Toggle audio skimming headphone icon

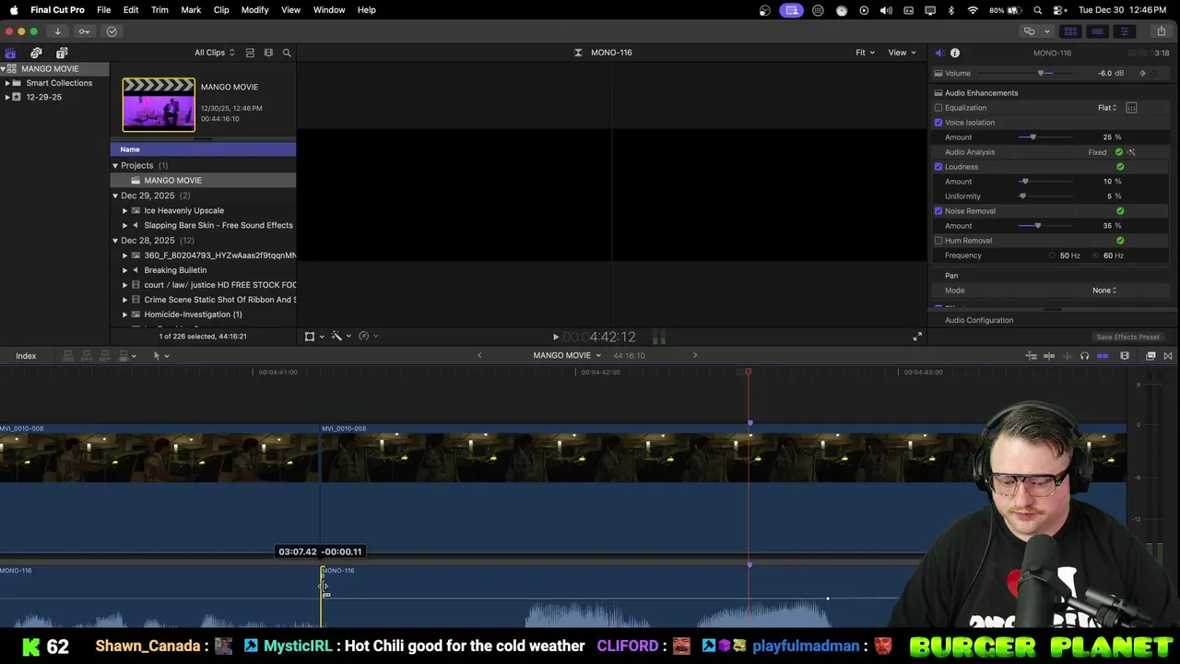pyautogui.click(x=1084, y=356)
